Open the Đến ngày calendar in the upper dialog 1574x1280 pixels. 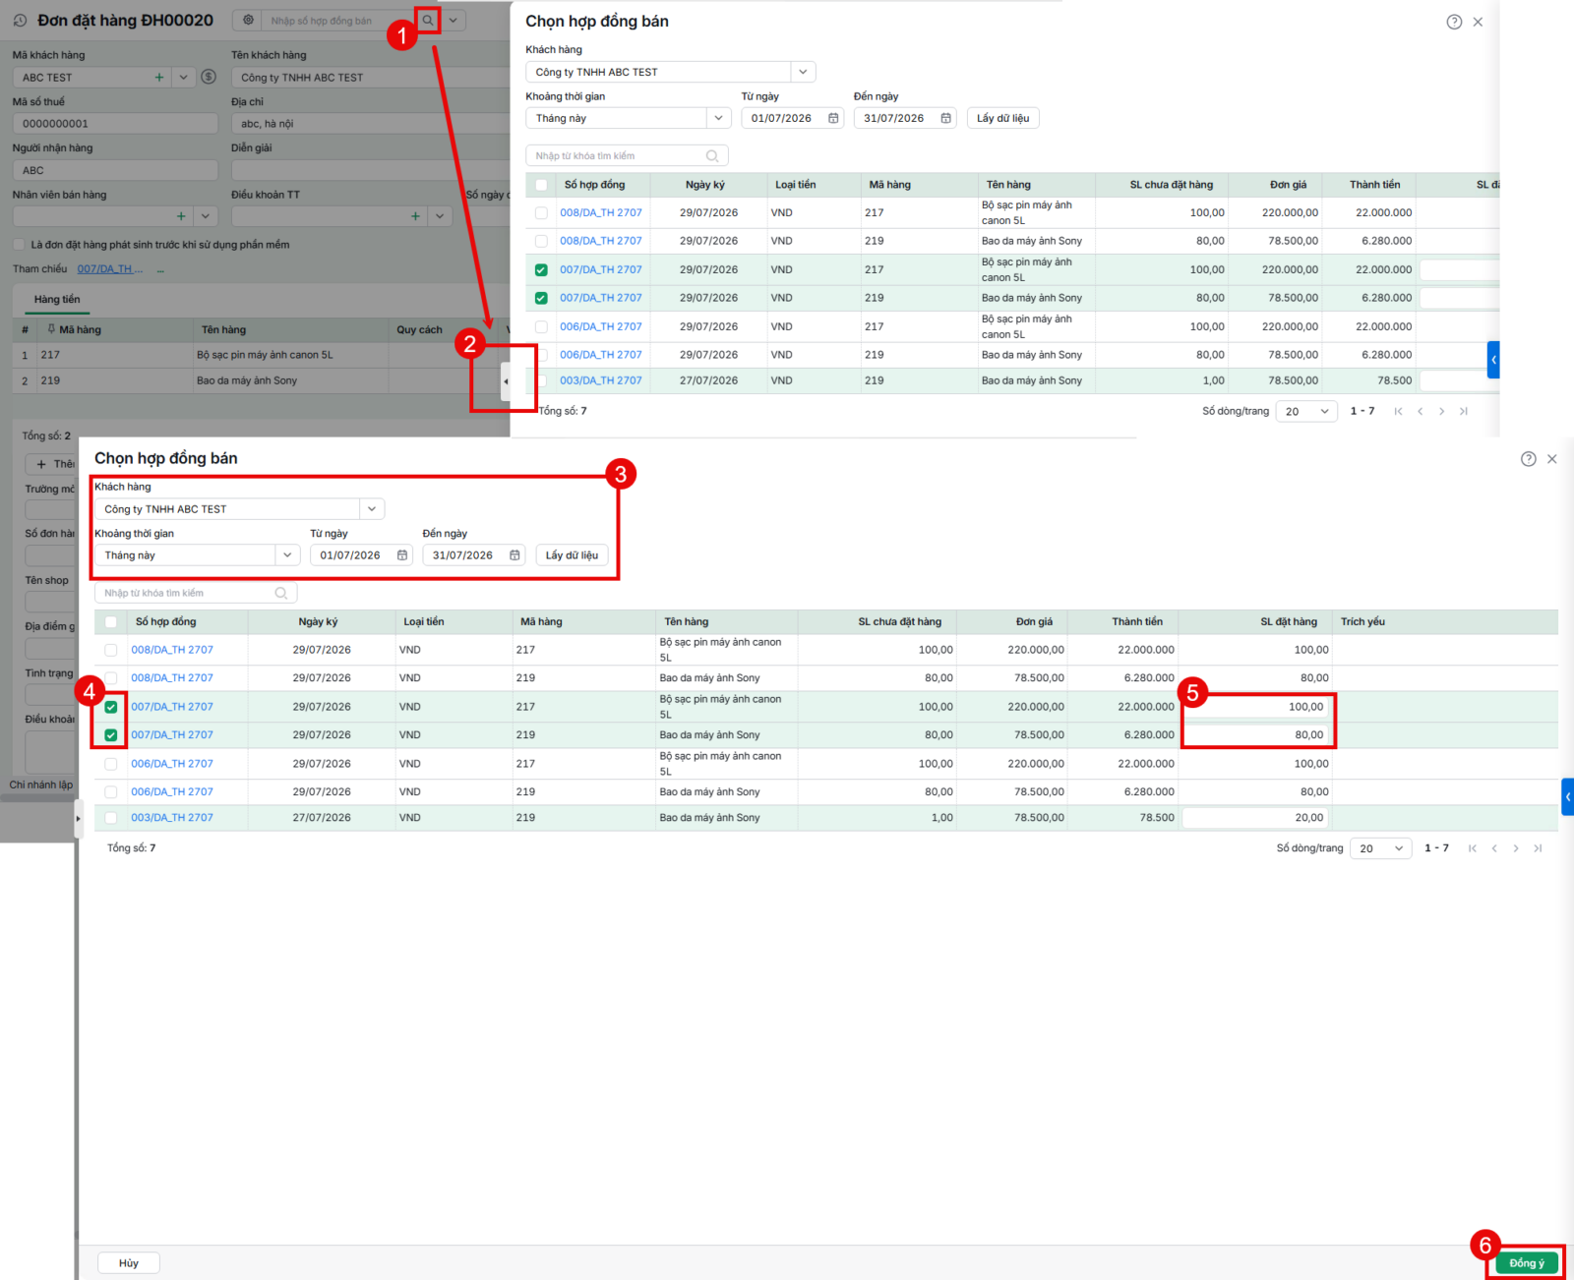(945, 118)
